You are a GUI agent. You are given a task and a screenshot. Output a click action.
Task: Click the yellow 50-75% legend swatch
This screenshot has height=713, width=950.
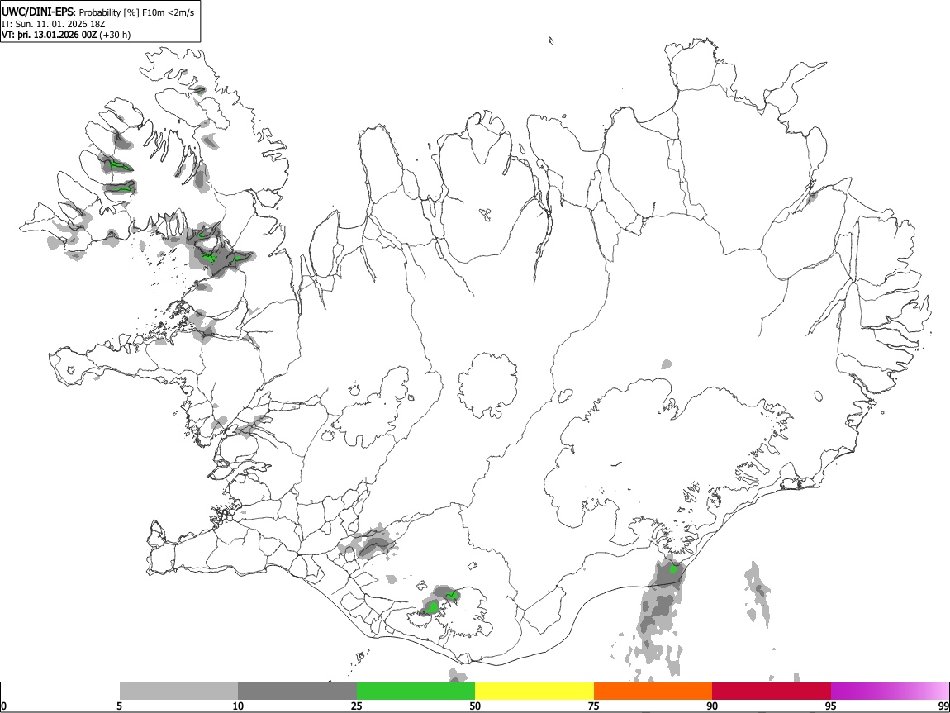[534, 691]
